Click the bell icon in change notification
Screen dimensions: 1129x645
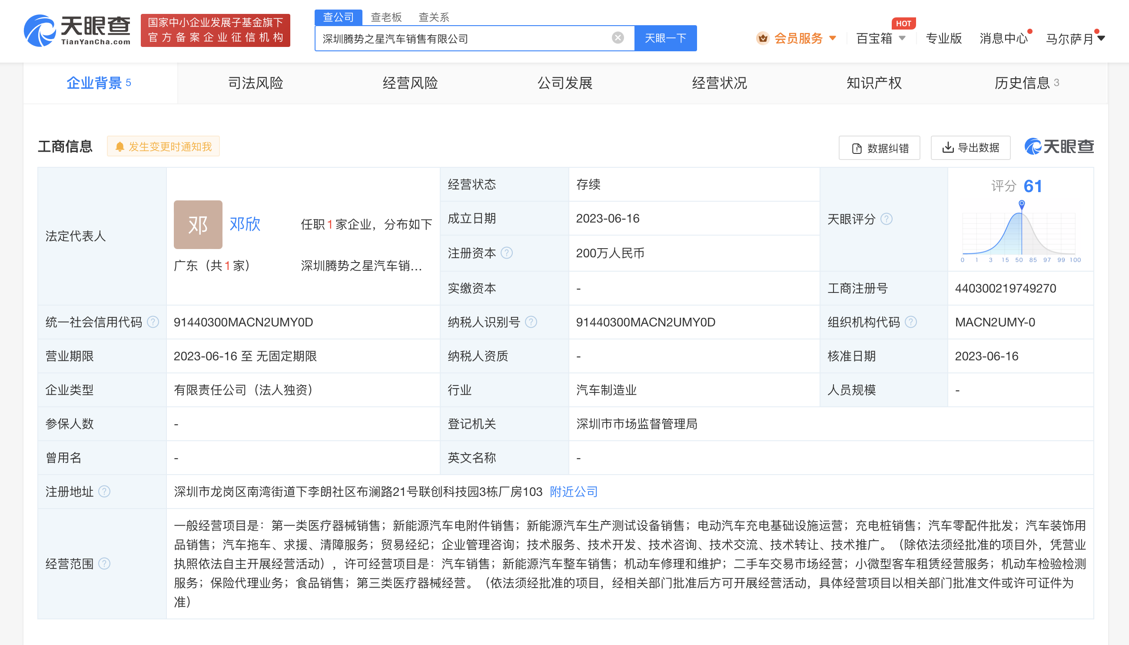[x=119, y=146]
